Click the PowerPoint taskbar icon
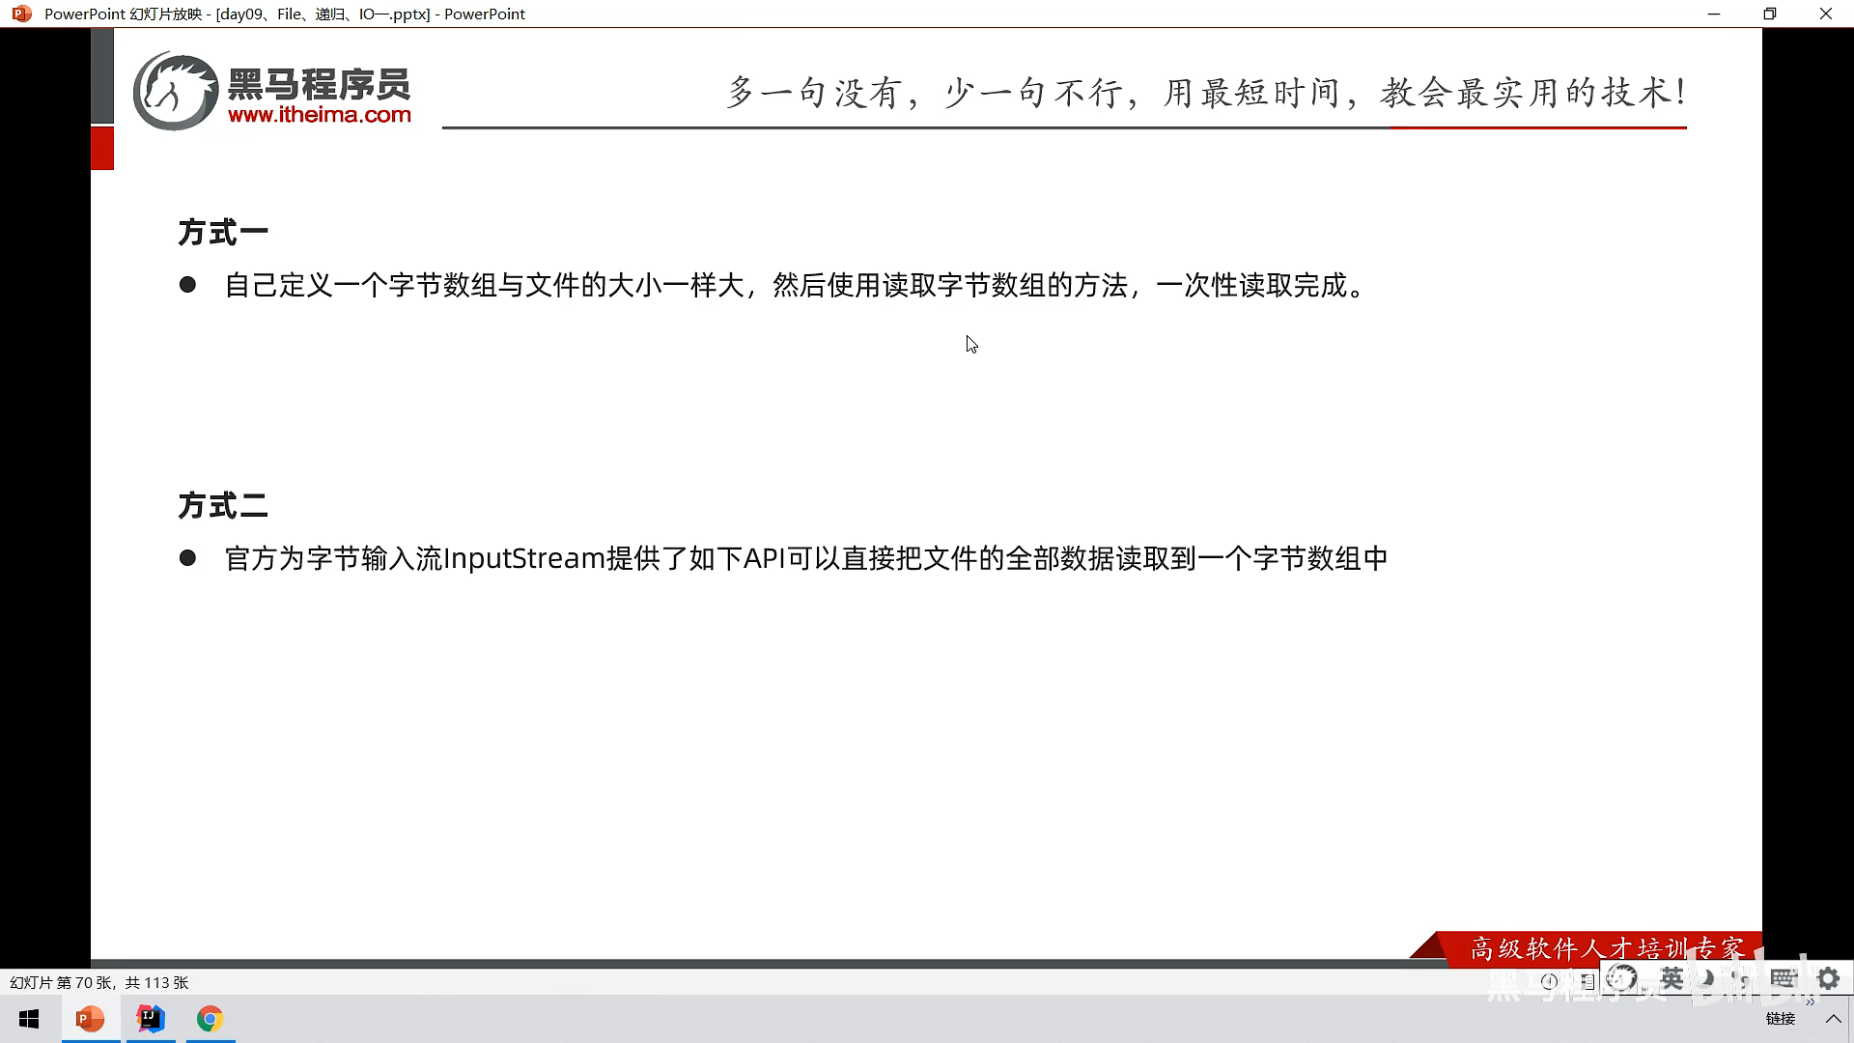1854x1043 pixels. tap(90, 1019)
